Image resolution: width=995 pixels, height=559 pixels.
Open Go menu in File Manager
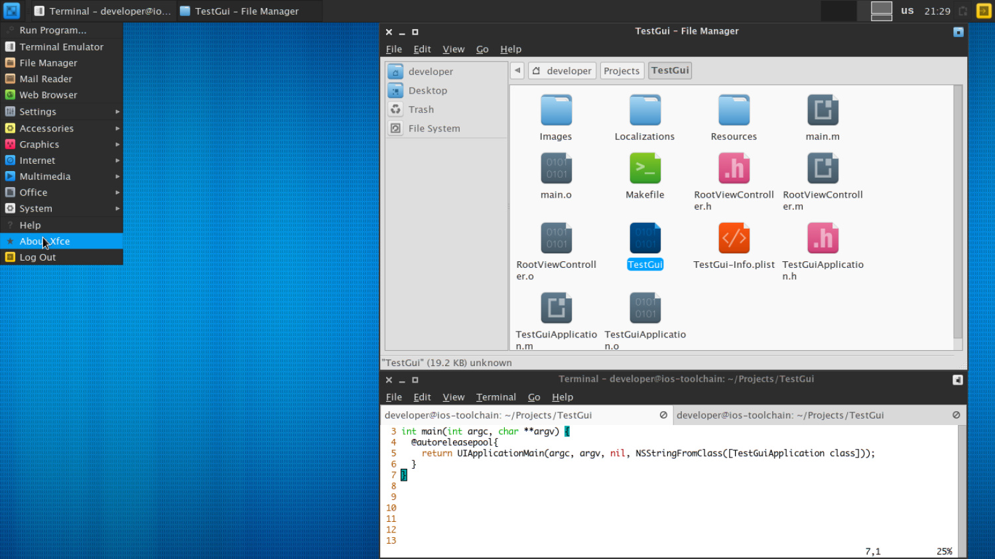[x=482, y=49]
